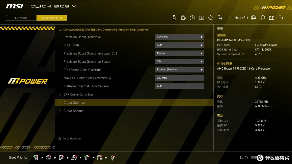This screenshot has width=292, height=164.
Task: Select the CD/DVD boot device icon
Action: tap(48, 158)
